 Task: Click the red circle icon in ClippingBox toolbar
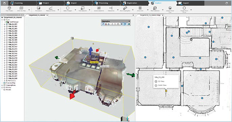tap(106, 24)
